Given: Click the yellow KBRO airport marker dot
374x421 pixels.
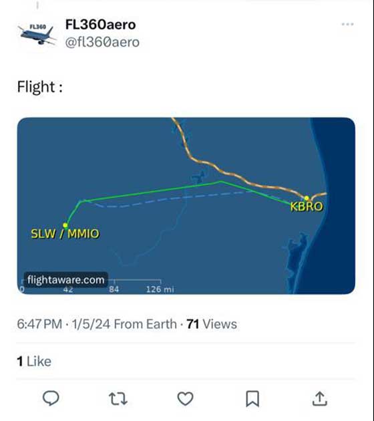Looking at the screenshot, I should click(307, 198).
